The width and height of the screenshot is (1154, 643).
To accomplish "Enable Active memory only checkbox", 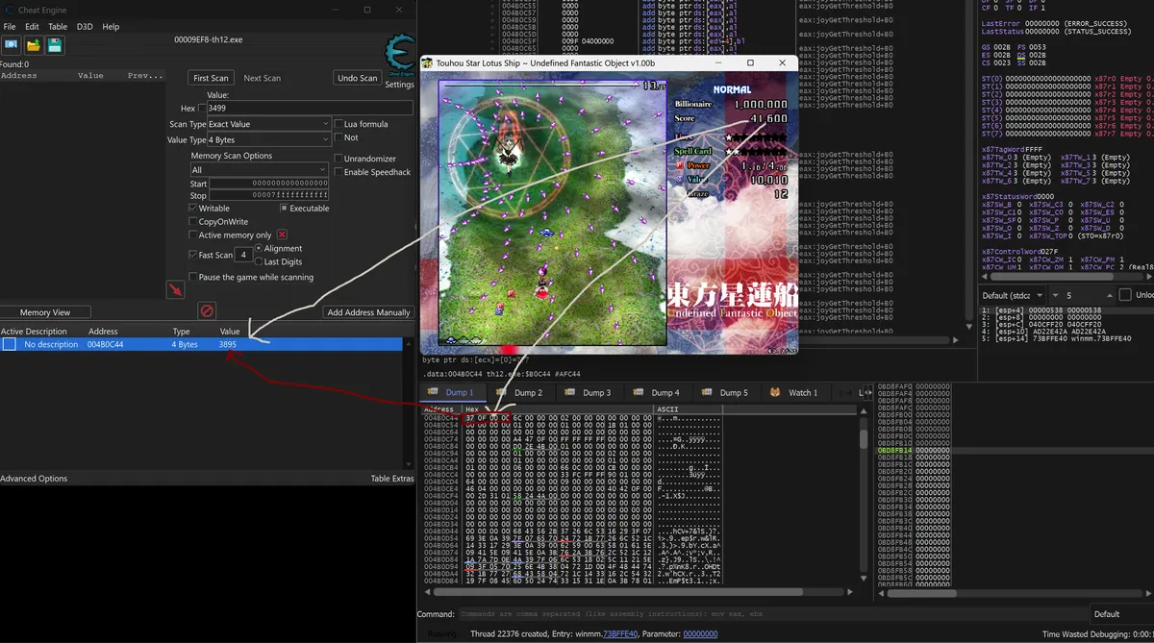I will 193,235.
